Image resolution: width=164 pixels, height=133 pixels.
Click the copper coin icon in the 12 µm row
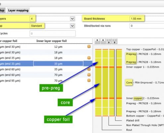coord(89,47)
